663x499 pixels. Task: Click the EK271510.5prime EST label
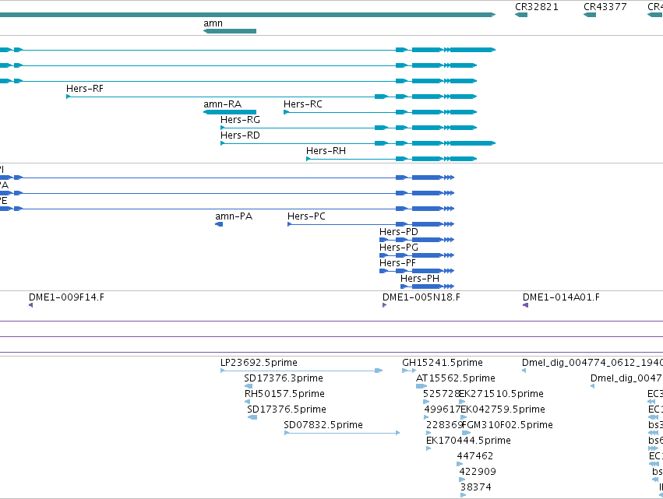[502, 394]
